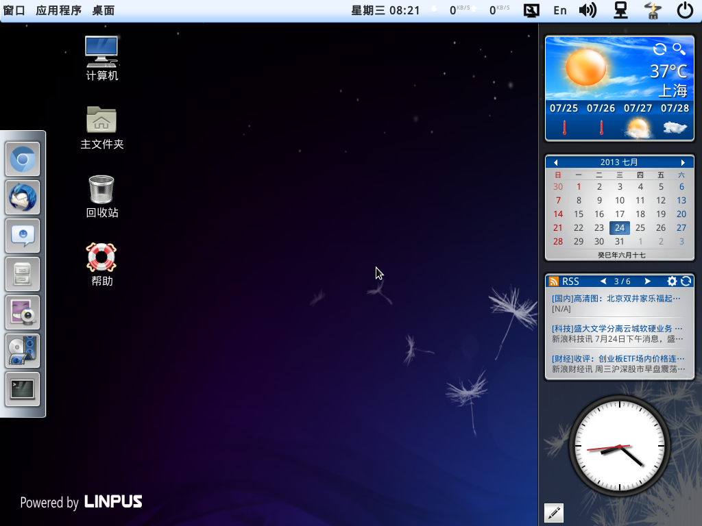Select day 28 in the calendar
Image resolution: width=702 pixels, height=526 pixels.
558,241
